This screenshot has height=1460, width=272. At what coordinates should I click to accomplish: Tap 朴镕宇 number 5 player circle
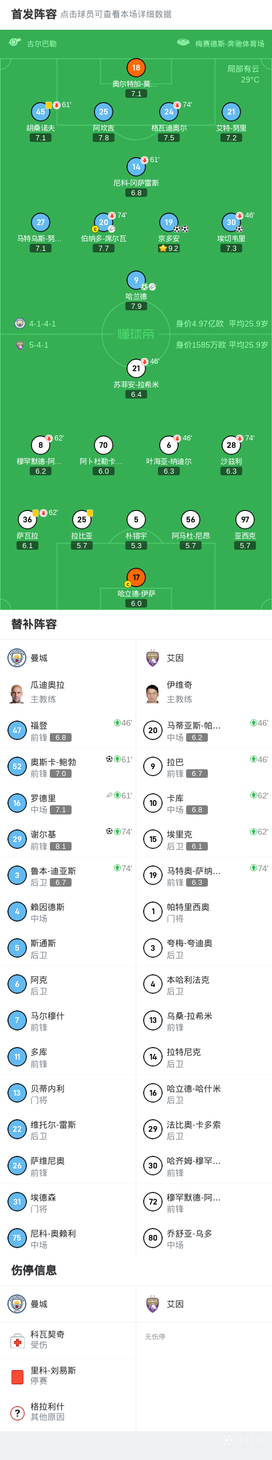pos(136,520)
